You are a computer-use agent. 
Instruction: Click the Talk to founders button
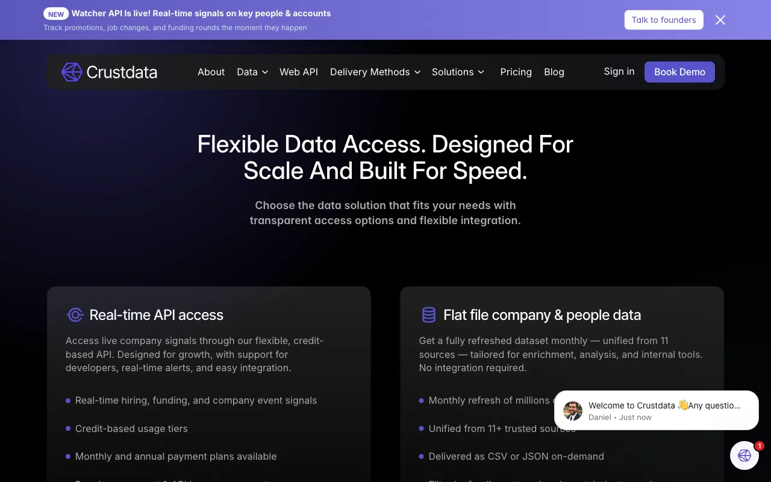coord(664,20)
